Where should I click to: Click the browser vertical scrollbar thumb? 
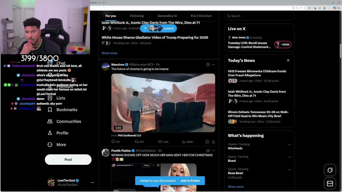[x=340, y=51]
